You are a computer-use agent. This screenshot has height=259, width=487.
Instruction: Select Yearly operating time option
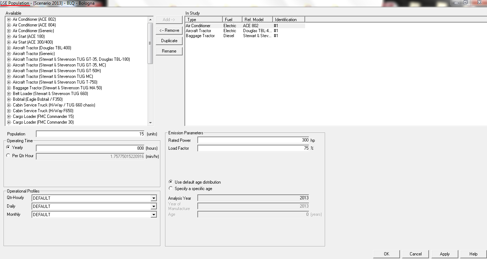[x=8, y=147]
